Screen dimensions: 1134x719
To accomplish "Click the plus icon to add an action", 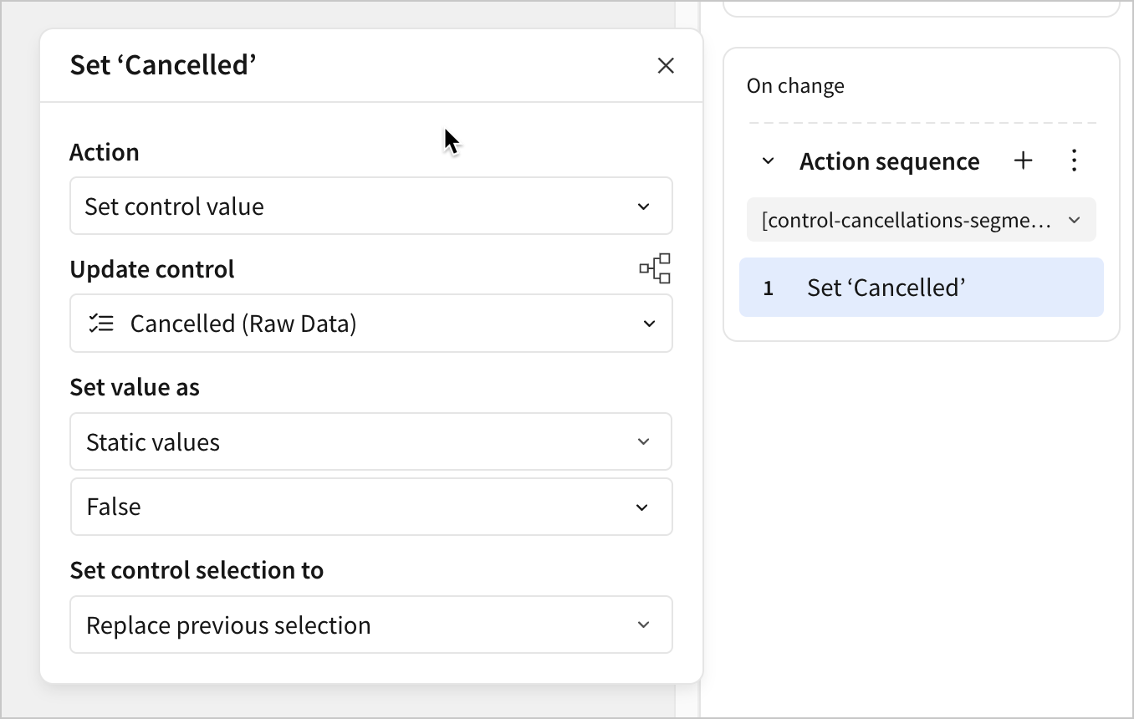I will (x=1023, y=161).
